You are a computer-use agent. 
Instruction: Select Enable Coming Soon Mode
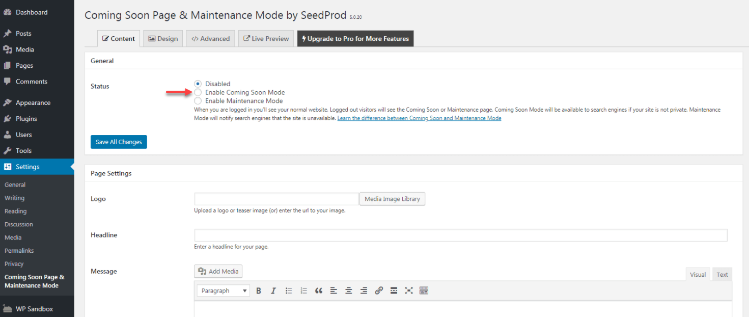(198, 92)
